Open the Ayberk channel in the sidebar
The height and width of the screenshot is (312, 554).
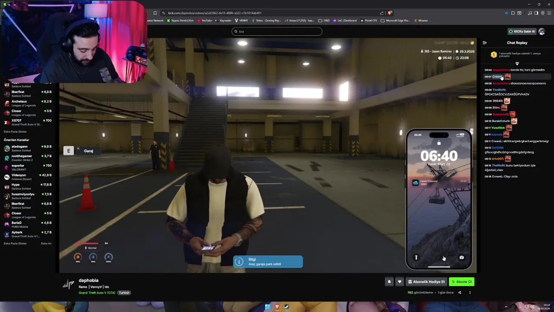coord(28,234)
